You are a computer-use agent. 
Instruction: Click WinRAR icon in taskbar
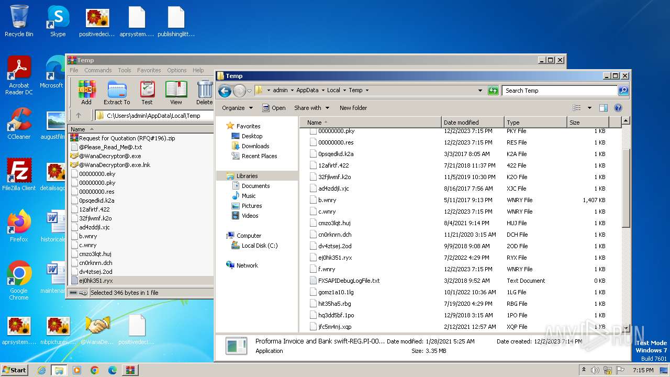[130, 370]
